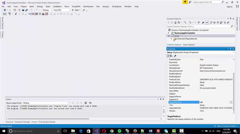240x134 pixels.
Task: Expand the DummyAppForInstaller project node
Action: 169,33
